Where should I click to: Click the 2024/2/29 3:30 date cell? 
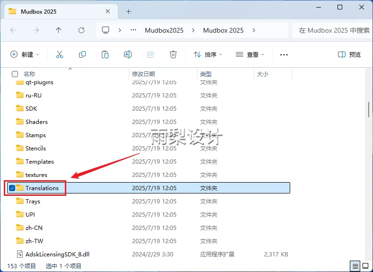point(153,254)
